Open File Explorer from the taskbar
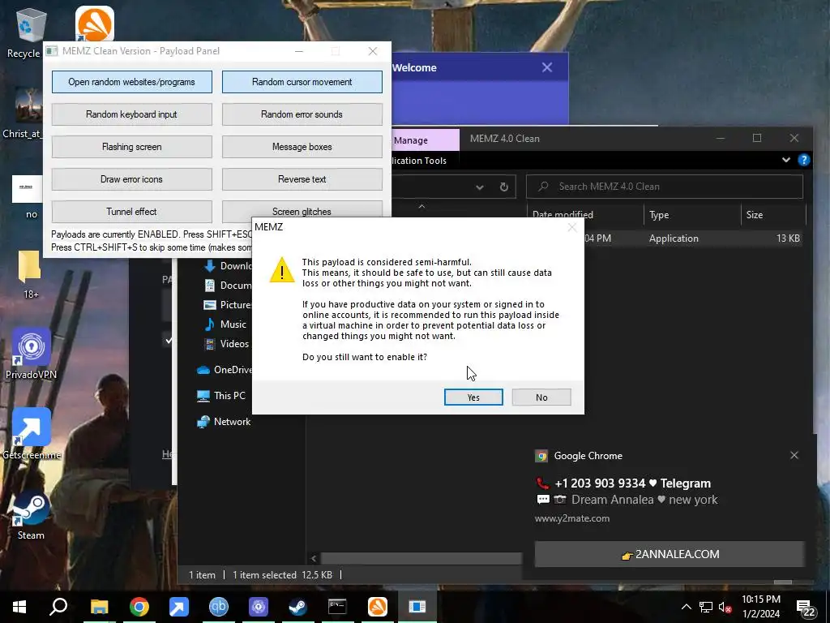Viewport: 830px width, 623px height. coord(99,607)
